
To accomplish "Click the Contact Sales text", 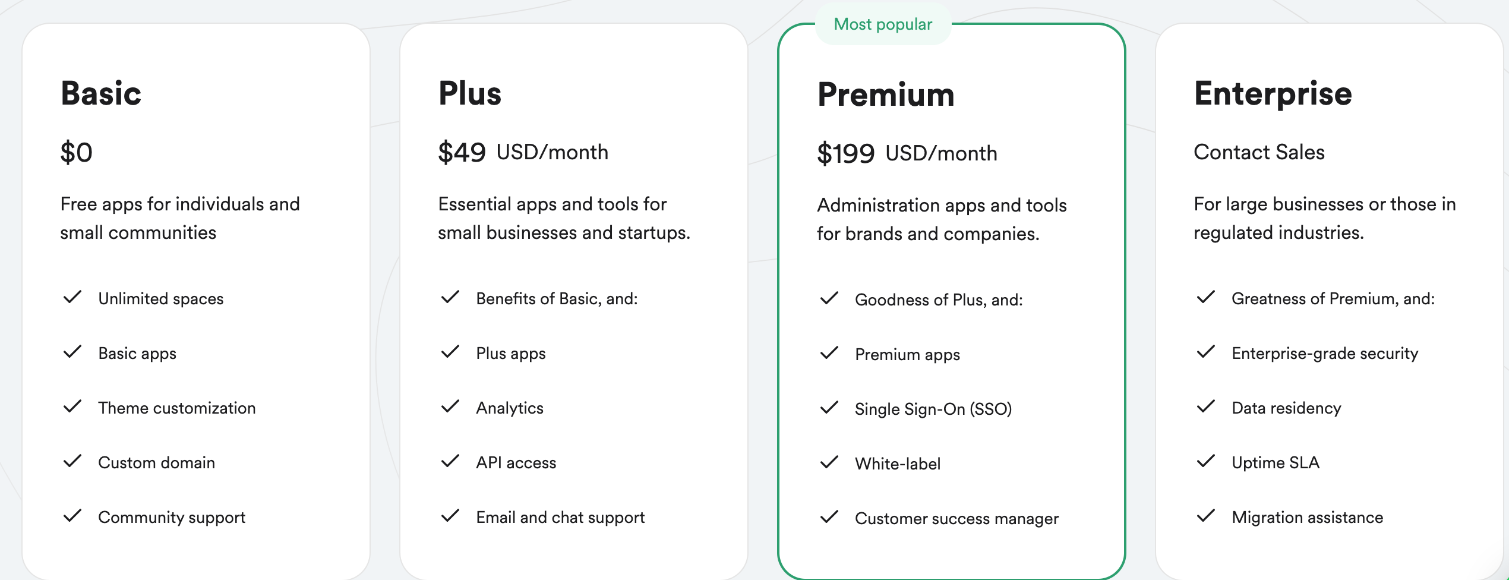I will click(1259, 152).
